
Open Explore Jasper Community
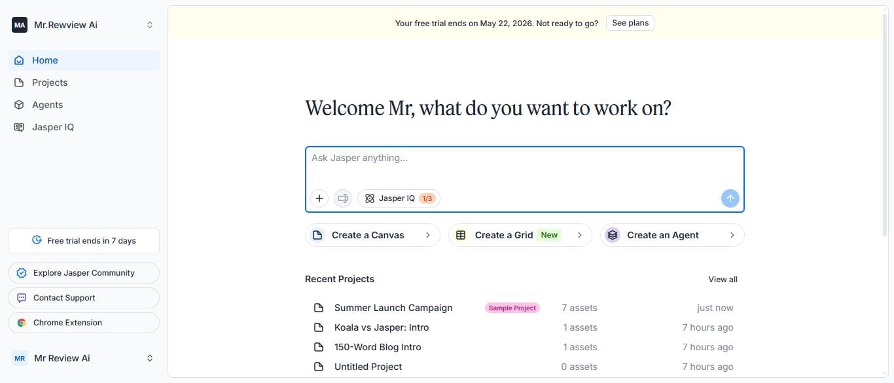pyautogui.click(x=84, y=273)
